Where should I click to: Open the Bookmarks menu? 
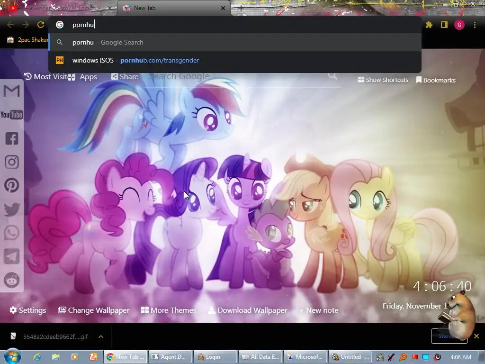click(x=436, y=80)
